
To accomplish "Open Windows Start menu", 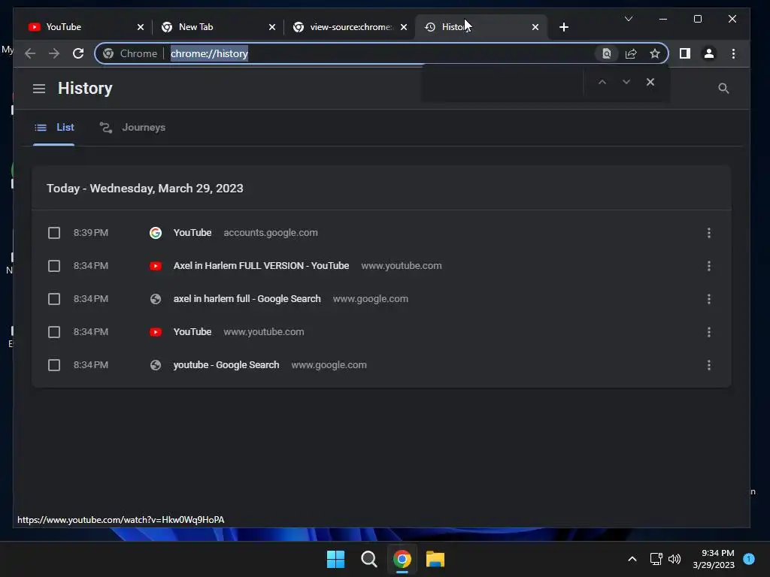I will pyautogui.click(x=336, y=559).
